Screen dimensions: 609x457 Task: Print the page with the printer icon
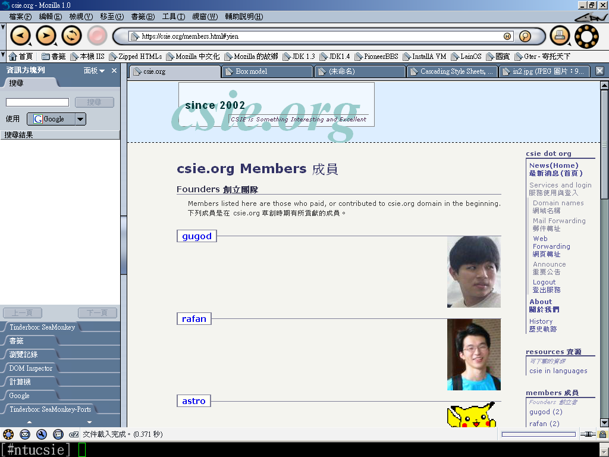tap(559, 35)
